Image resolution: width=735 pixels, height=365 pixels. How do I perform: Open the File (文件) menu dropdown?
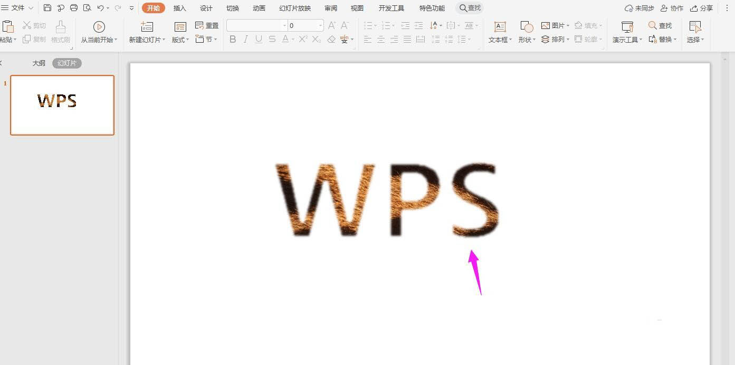point(17,8)
